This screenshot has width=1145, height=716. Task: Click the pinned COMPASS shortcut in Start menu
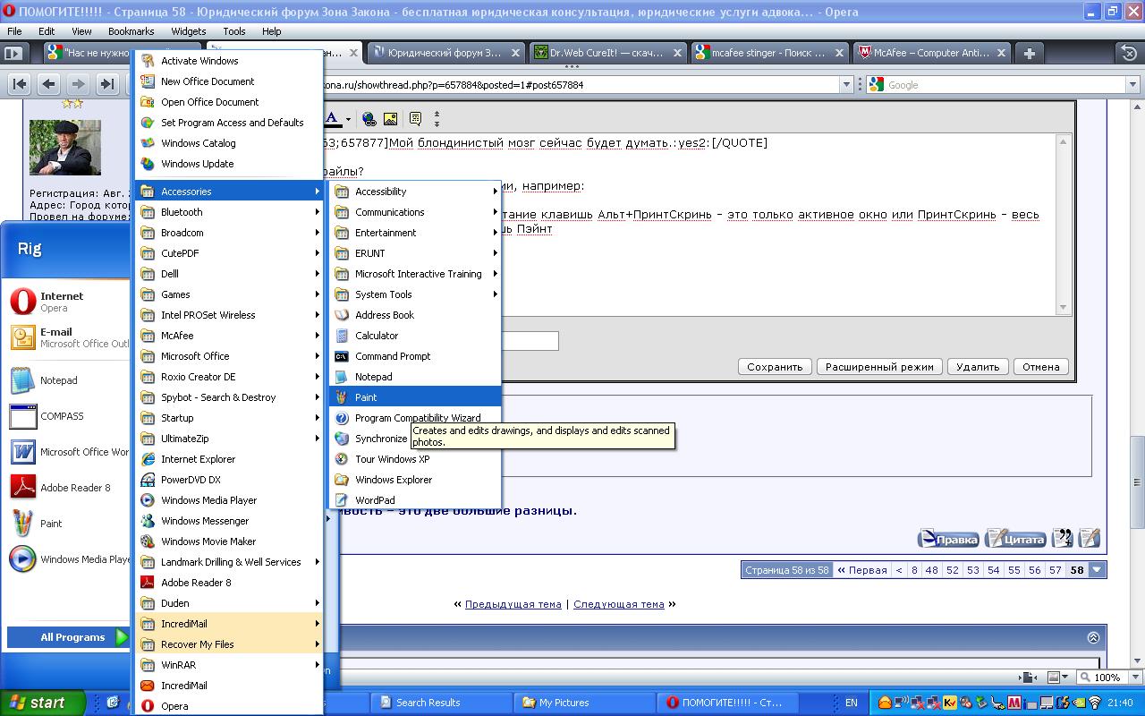coord(68,416)
